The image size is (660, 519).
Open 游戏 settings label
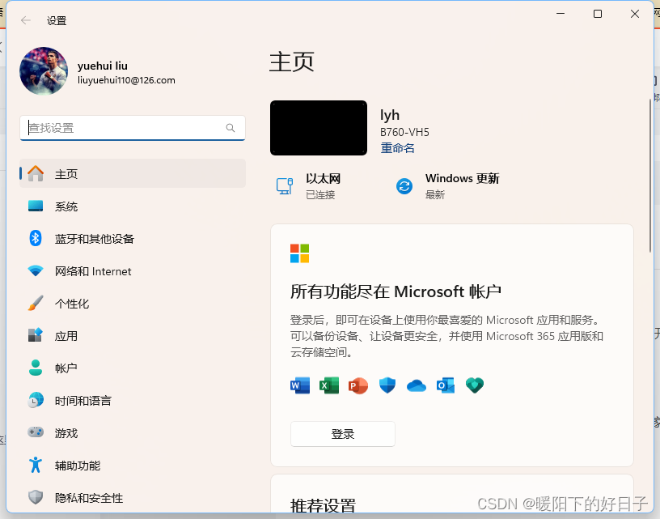[66, 433]
